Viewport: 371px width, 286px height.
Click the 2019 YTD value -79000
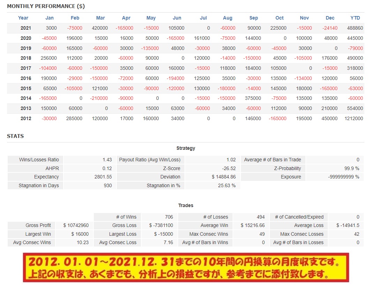click(x=355, y=48)
